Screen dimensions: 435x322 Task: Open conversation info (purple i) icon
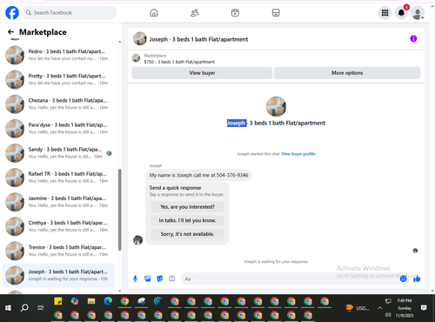(413, 38)
